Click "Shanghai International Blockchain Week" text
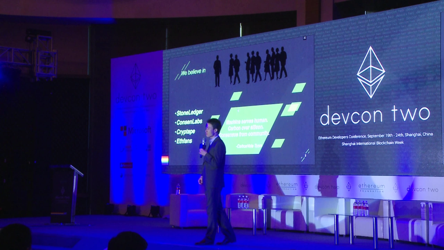This screenshot has width=444, height=250. pyautogui.click(x=373, y=143)
